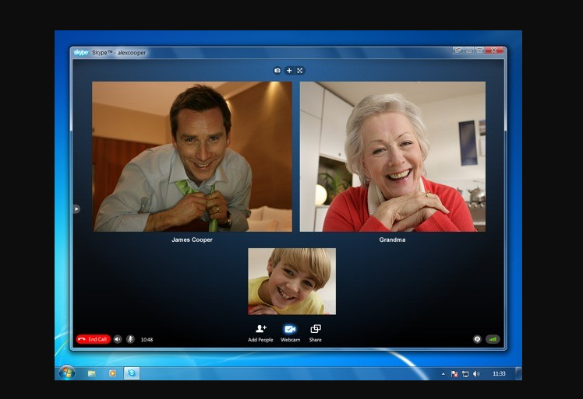This screenshot has width=583, height=399.
Task: Click your own webcam preview thumbnail
Action: pyautogui.click(x=291, y=282)
